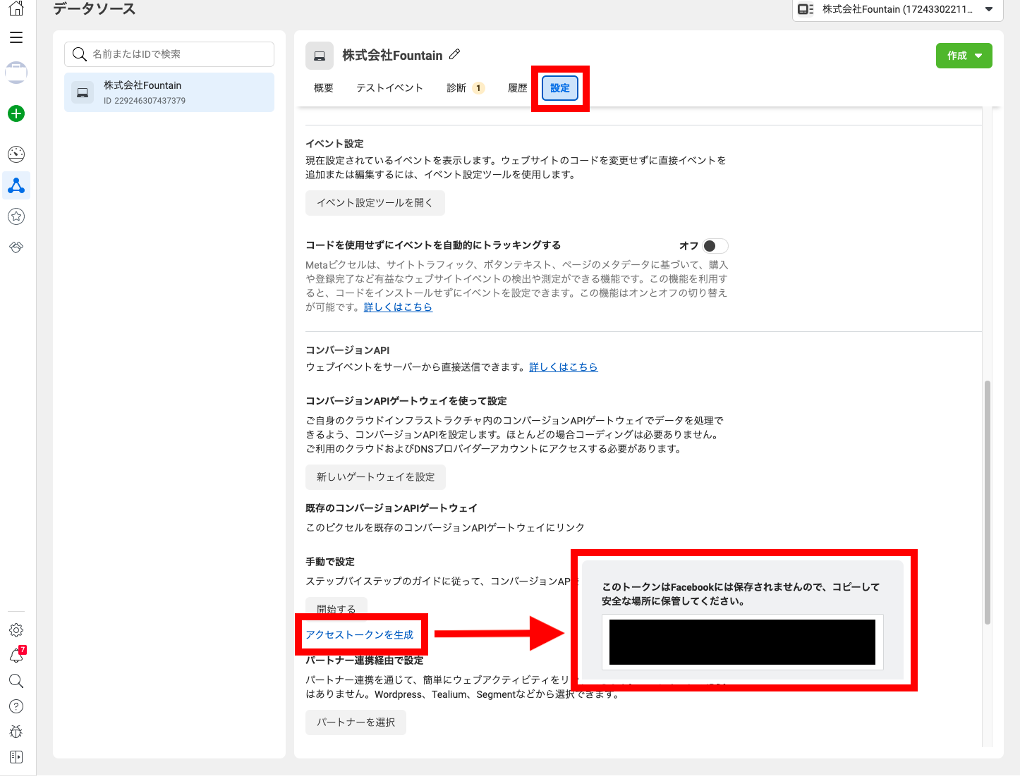The width and height of the screenshot is (1020, 781).
Task: Click 新しいゲートウェイを設定 button
Action: (375, 477)
